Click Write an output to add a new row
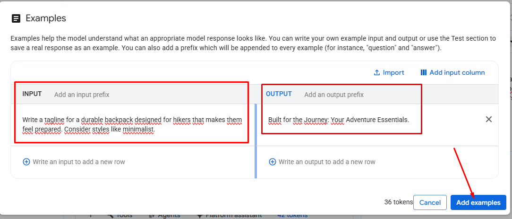The width and height of the screenshot is (512, 219). [x=327, y=162]
